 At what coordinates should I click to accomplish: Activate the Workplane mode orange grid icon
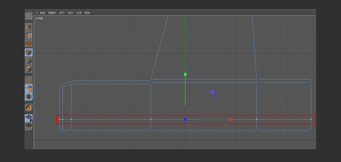29,43
